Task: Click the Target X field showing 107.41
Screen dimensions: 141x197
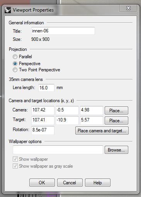Action: click(x=43, y=120)
